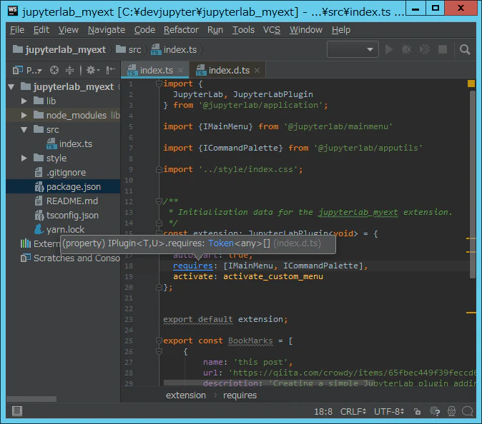The image size is (482, 424).
Task: Fold the import block at line 1
Action: [159, 84]
